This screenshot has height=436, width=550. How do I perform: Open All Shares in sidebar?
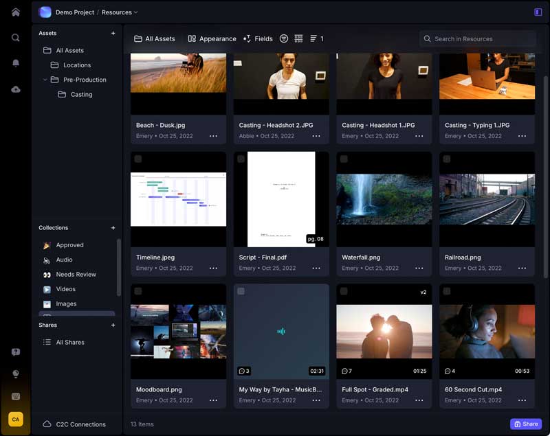click(x=69, y=342)
